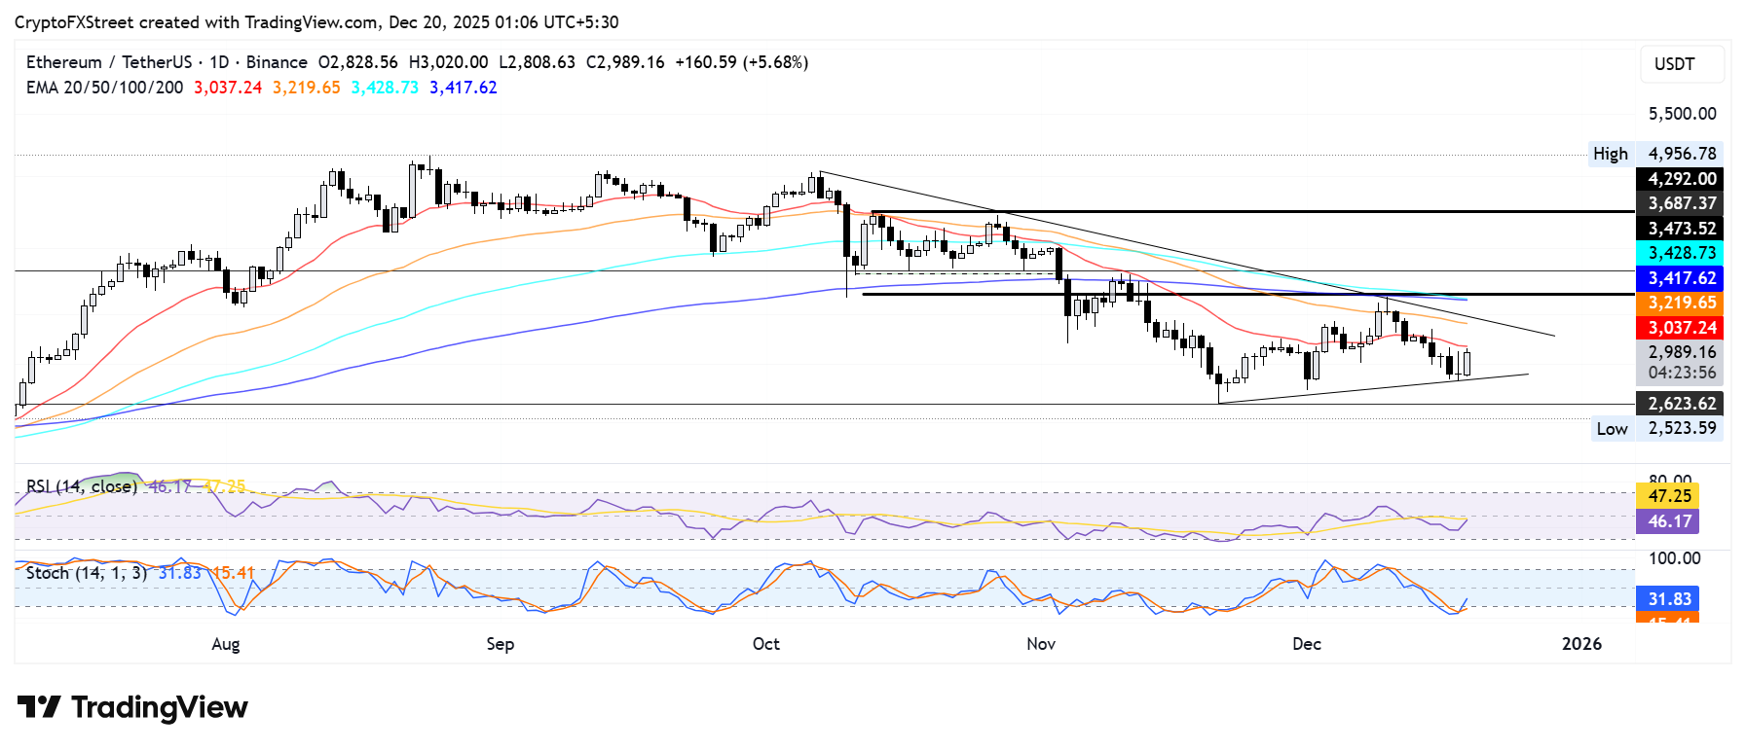
Task: Select the black 4,292.00 price level tag
Action: tap(1681, 179)
